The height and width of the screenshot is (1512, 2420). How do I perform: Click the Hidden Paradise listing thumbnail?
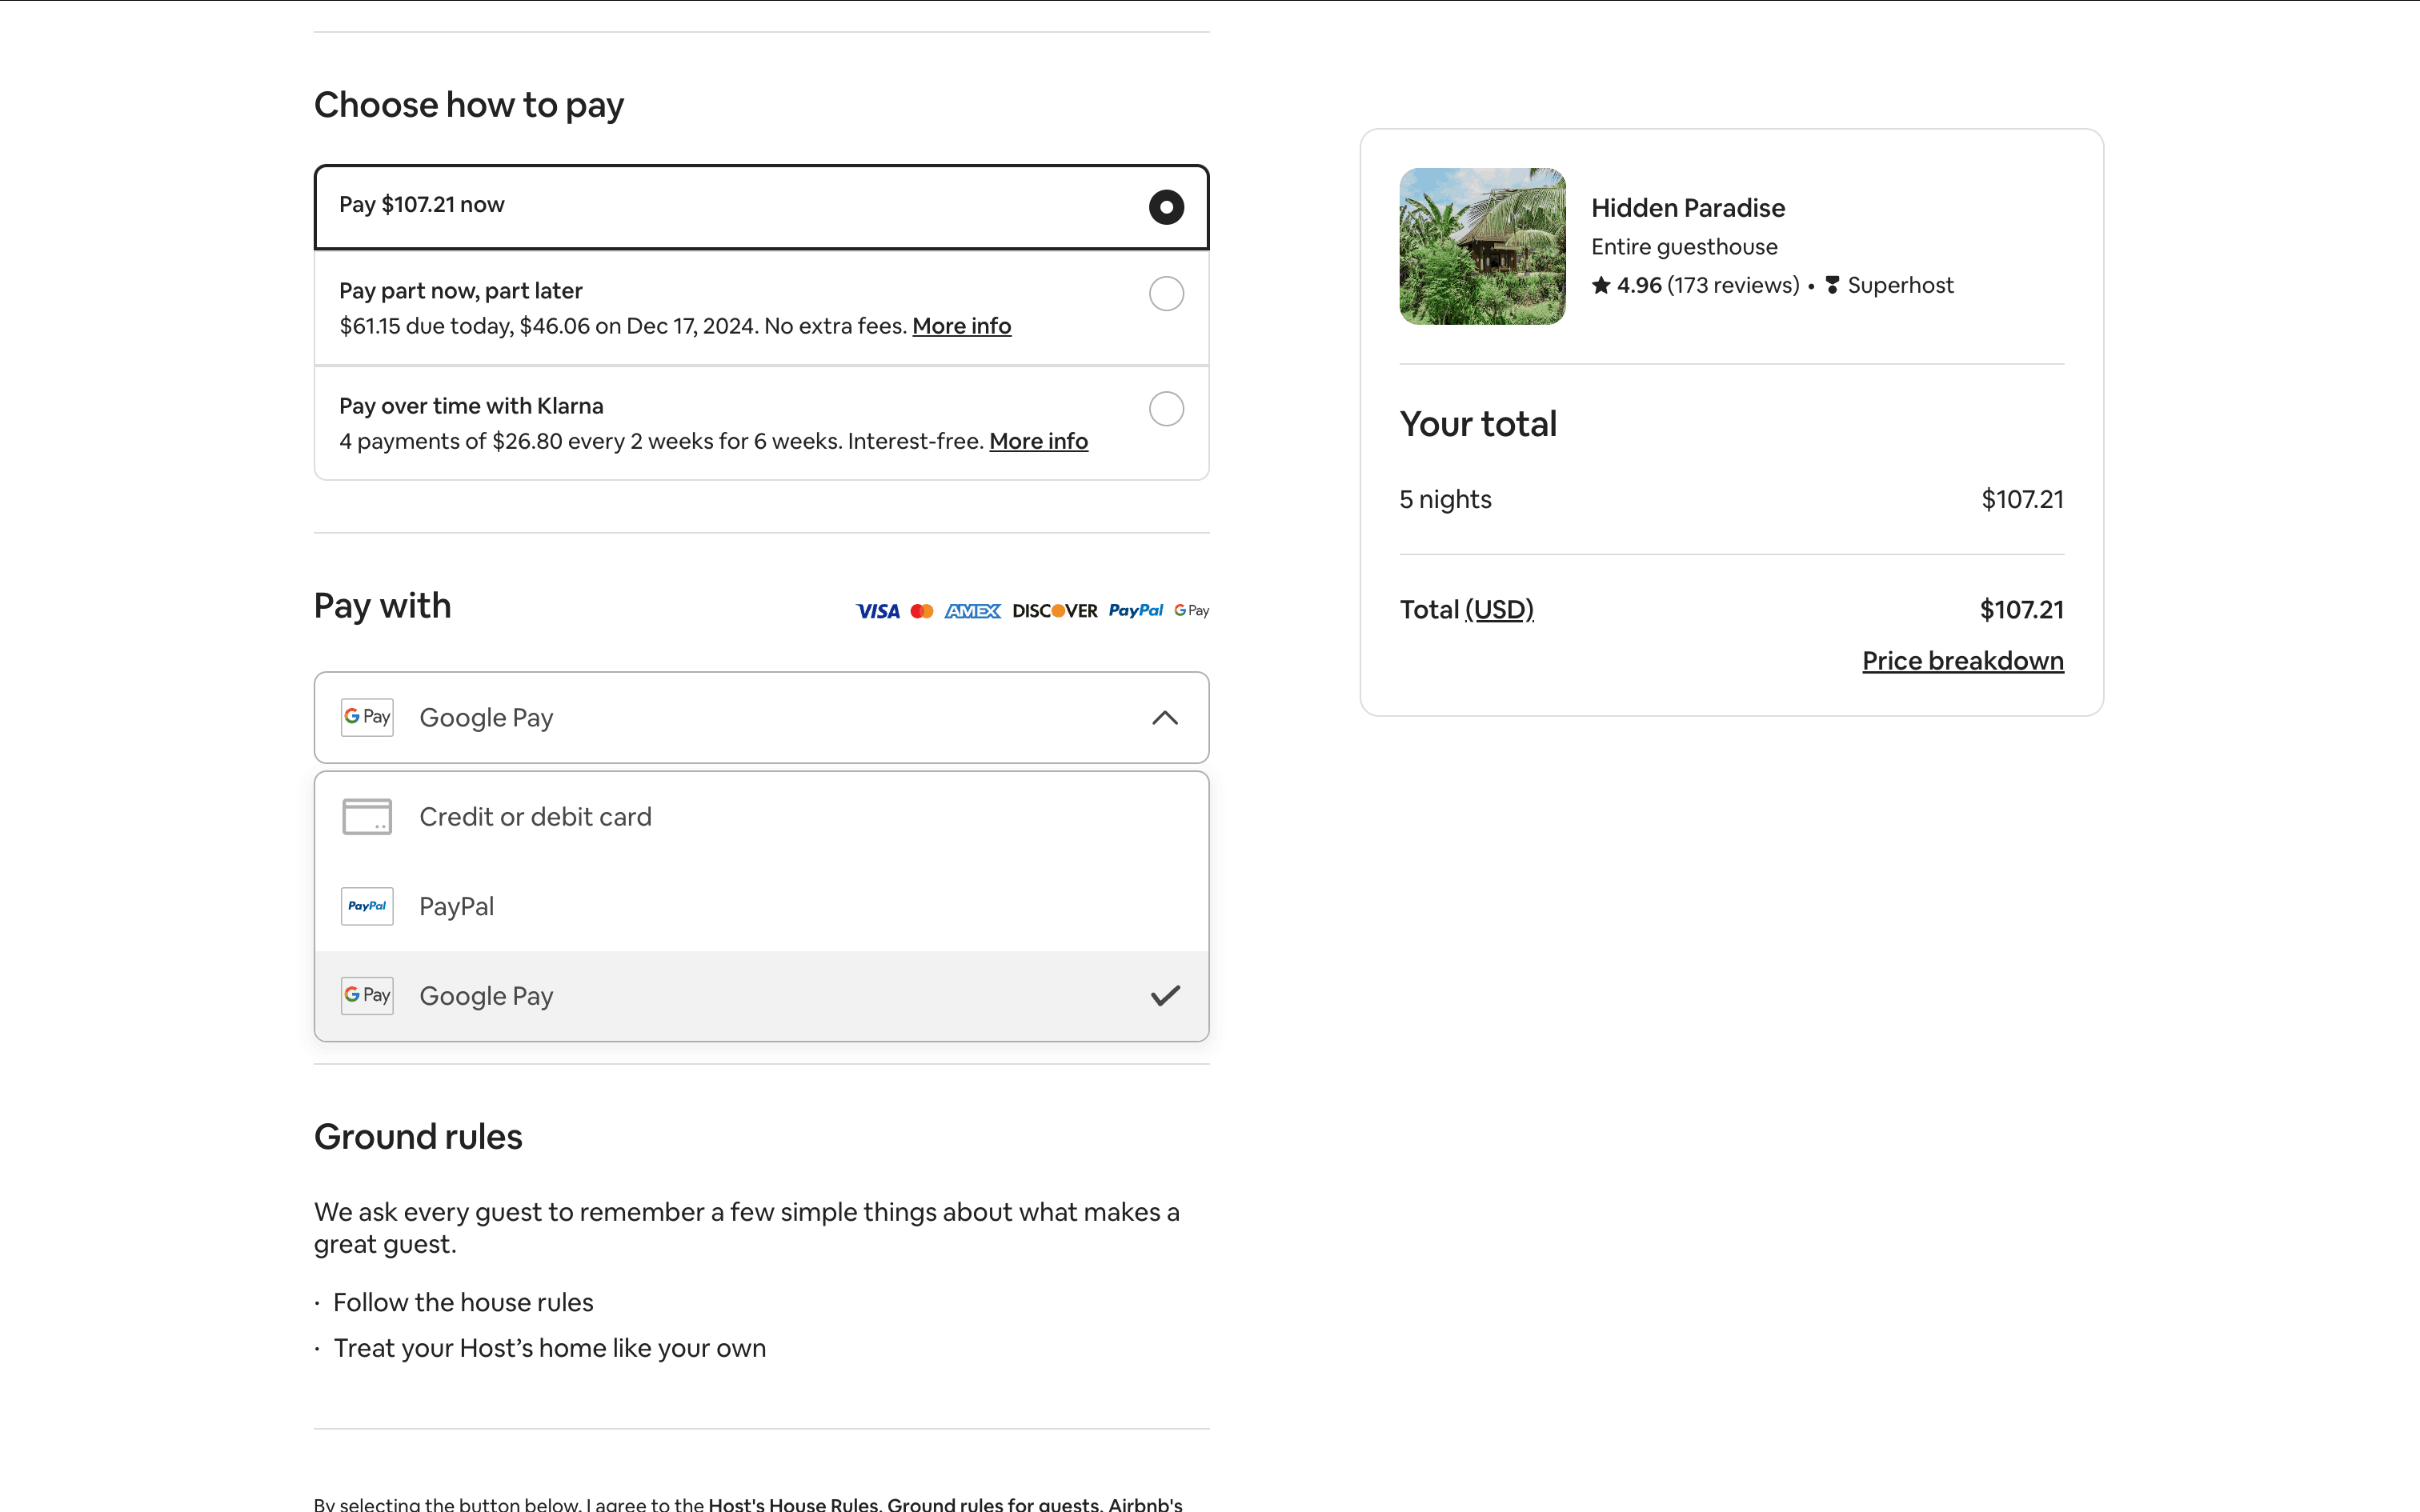(x=1482, y=246)
